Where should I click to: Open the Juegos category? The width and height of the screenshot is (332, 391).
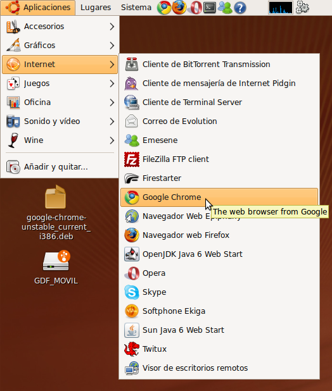60,84
